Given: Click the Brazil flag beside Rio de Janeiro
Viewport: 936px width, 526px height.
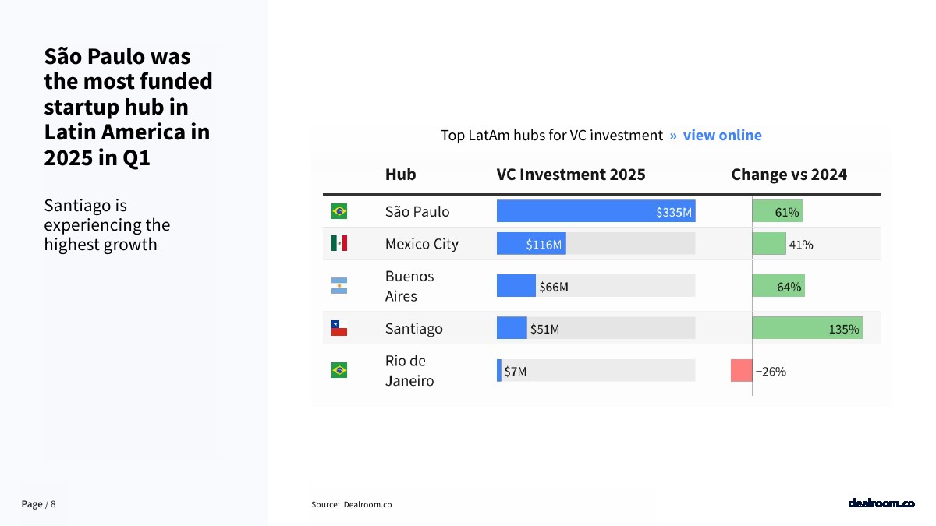Looking at the screenshot, I should (339, 370).
